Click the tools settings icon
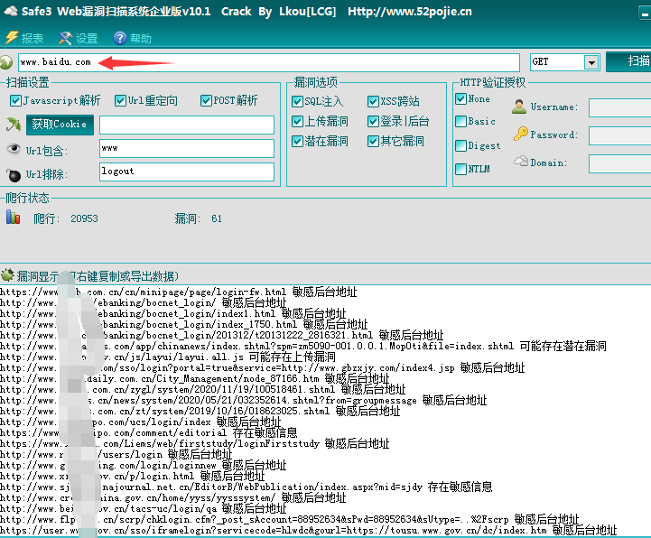Viewport: 651px width, 538px height. [65, 38]
